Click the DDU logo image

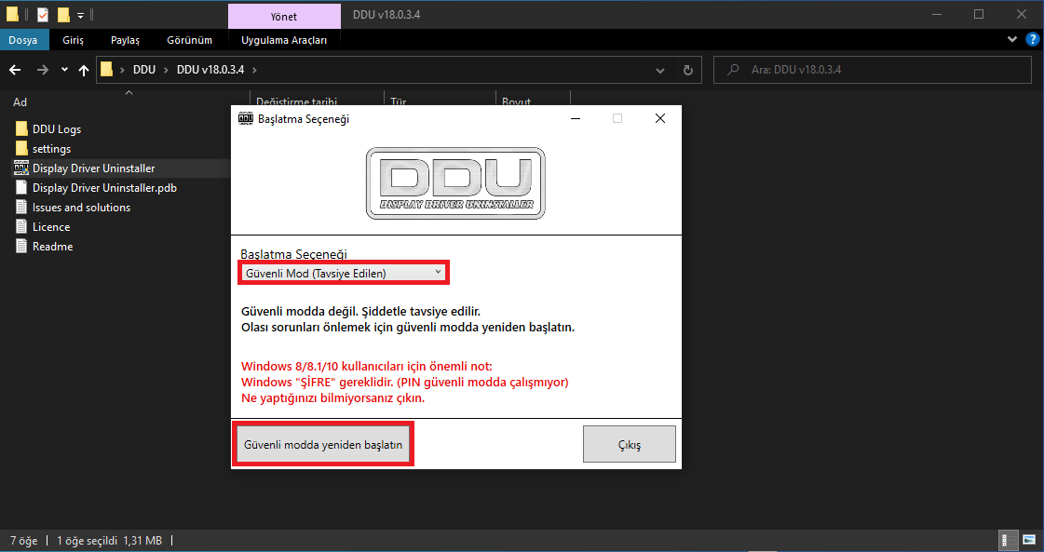(455, 183)
